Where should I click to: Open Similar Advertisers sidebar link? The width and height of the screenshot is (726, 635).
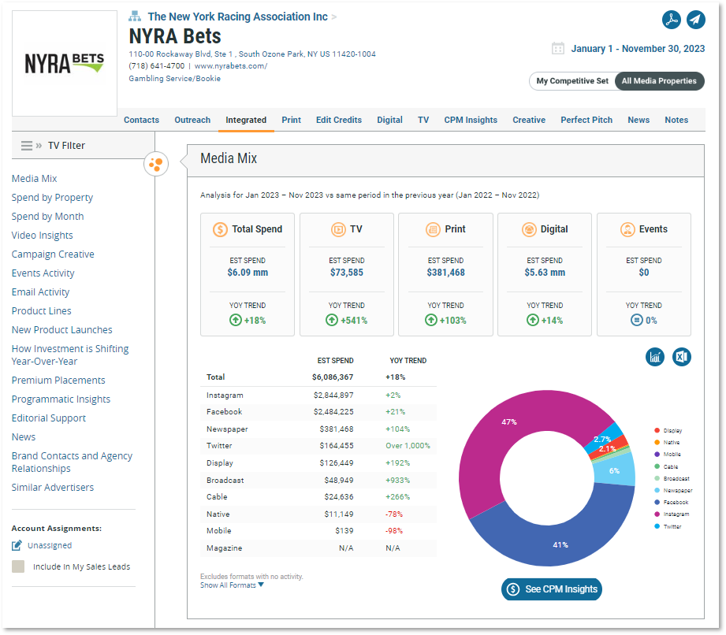click(x=53, y=488)
